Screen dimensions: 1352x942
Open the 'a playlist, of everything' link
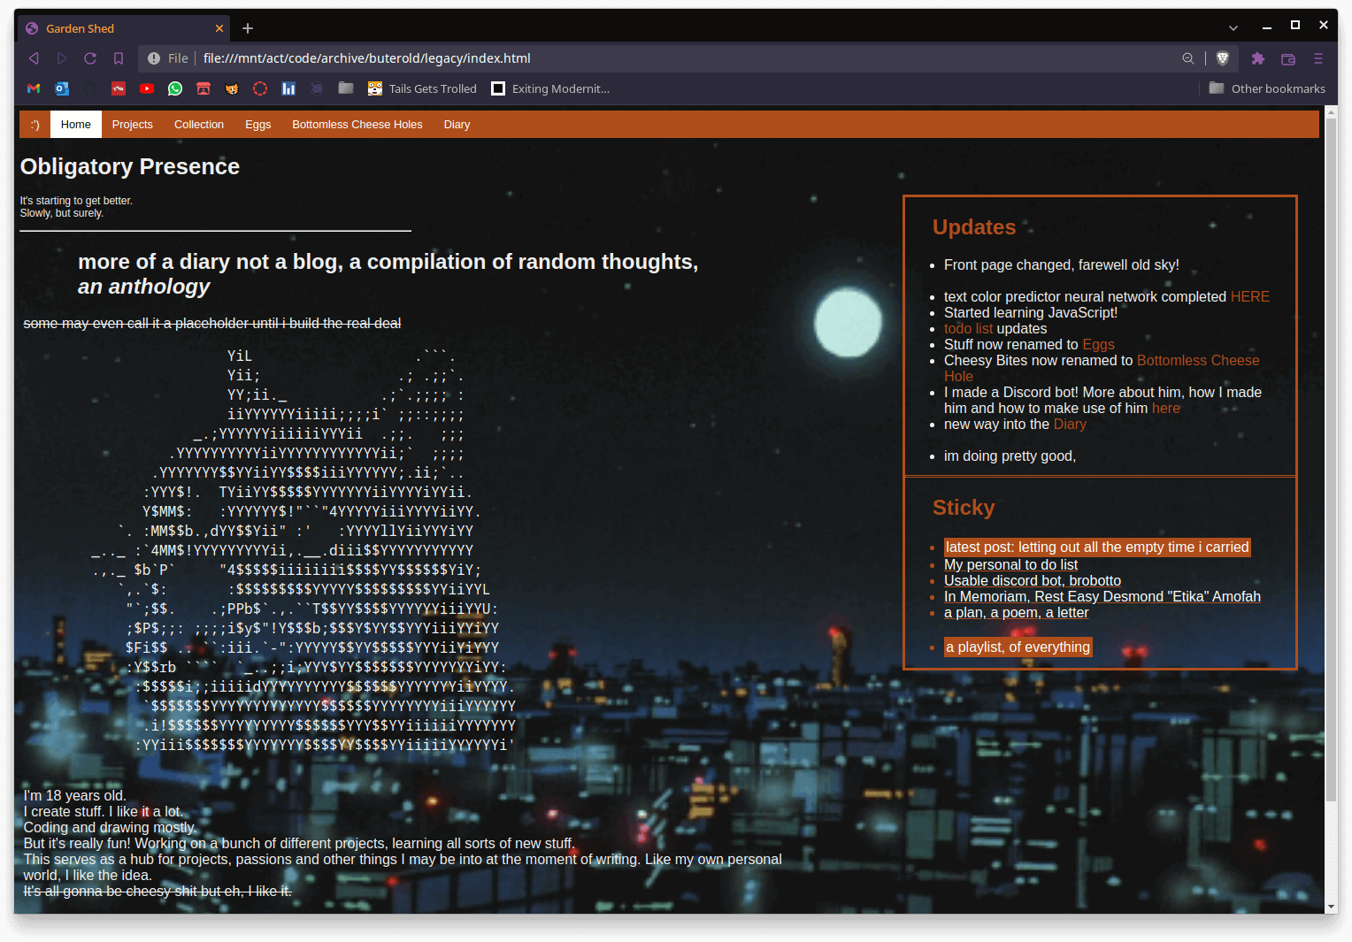pos(1018,647)
